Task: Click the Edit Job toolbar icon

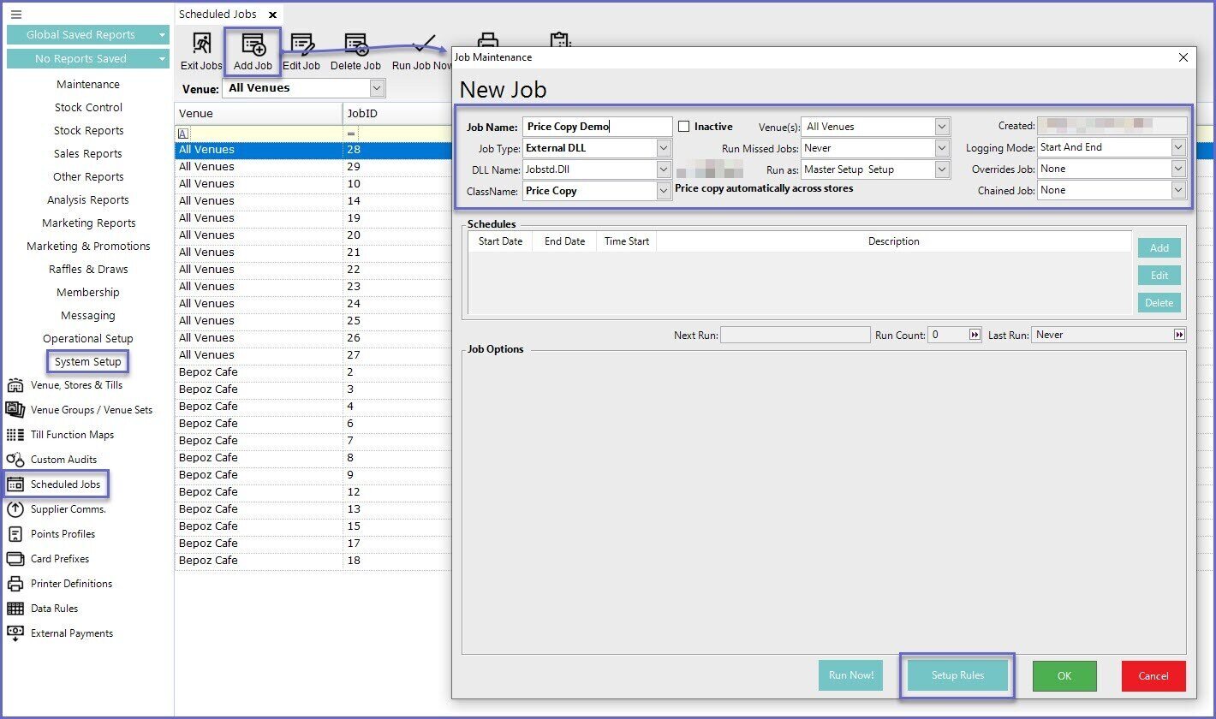Action: [x=301, y=52]
